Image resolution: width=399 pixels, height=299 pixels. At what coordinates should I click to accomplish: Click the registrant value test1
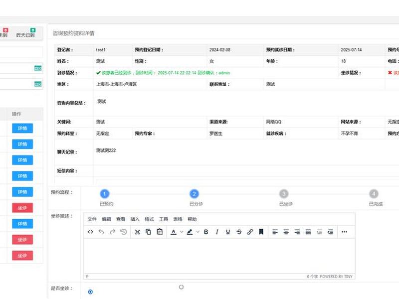(x=101, y=50)
